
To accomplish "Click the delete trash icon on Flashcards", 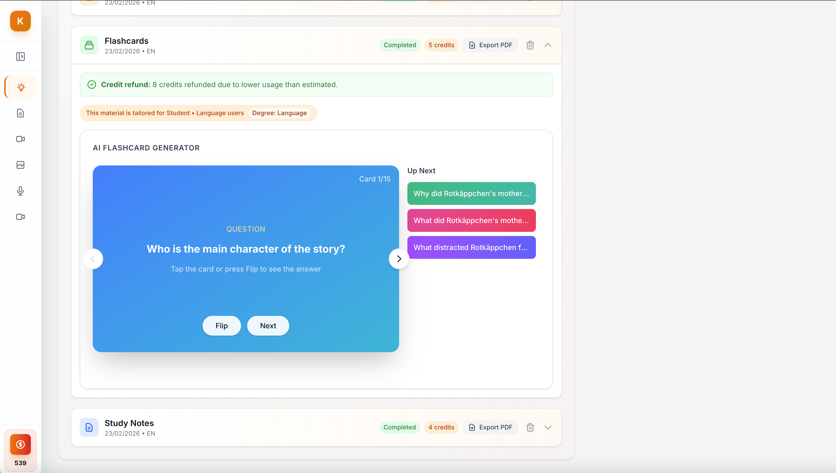I will pyautogui.click(x=530, y=45).
